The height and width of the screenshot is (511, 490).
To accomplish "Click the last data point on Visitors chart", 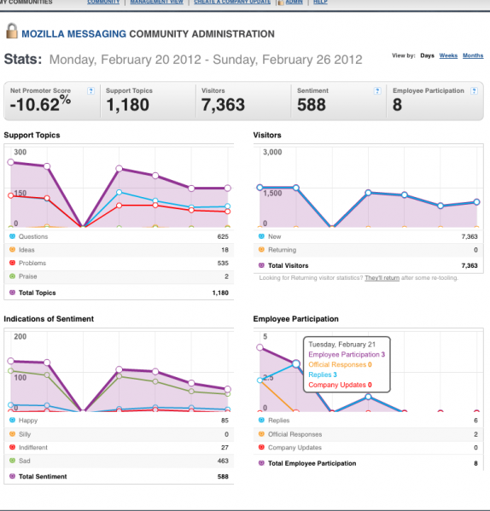I will click(476, 202).
